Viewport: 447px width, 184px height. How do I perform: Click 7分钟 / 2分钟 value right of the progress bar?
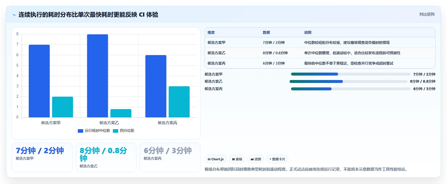point(424,74)
